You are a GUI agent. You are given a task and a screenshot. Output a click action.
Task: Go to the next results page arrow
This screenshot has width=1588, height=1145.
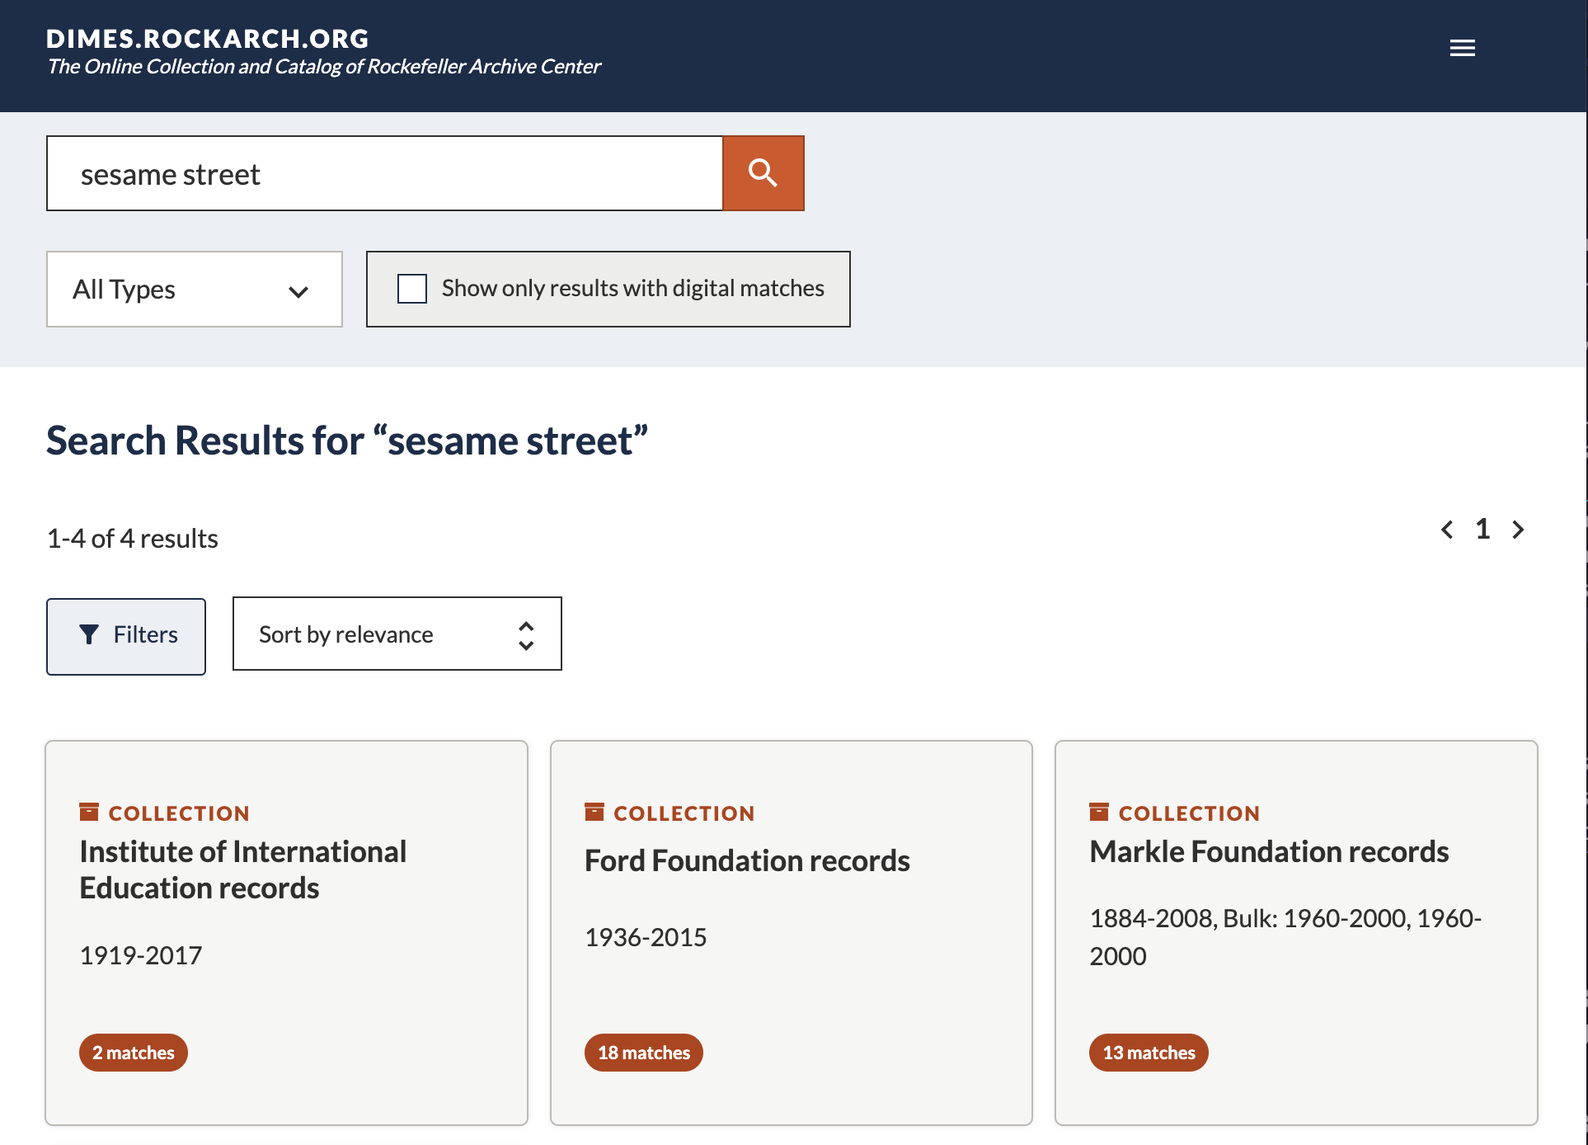(1518, 530)
